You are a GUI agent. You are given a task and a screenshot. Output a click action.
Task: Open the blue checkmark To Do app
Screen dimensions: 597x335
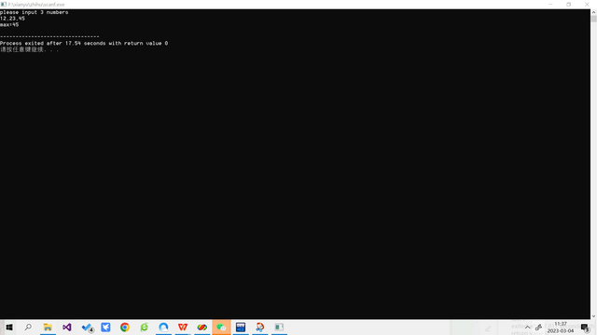(87, 327)
